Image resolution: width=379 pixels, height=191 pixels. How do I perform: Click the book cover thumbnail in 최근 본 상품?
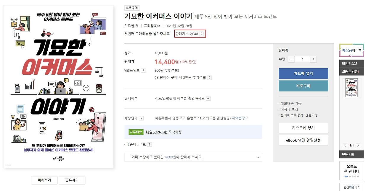(x=351, y=87)
